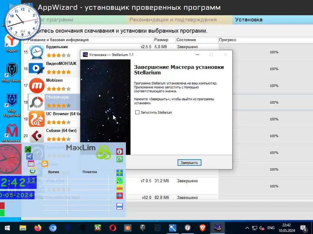The width and height of the screenshot is (313, 234).
Task: Click the digital date 05-2024 display
Action: point(17,195)
